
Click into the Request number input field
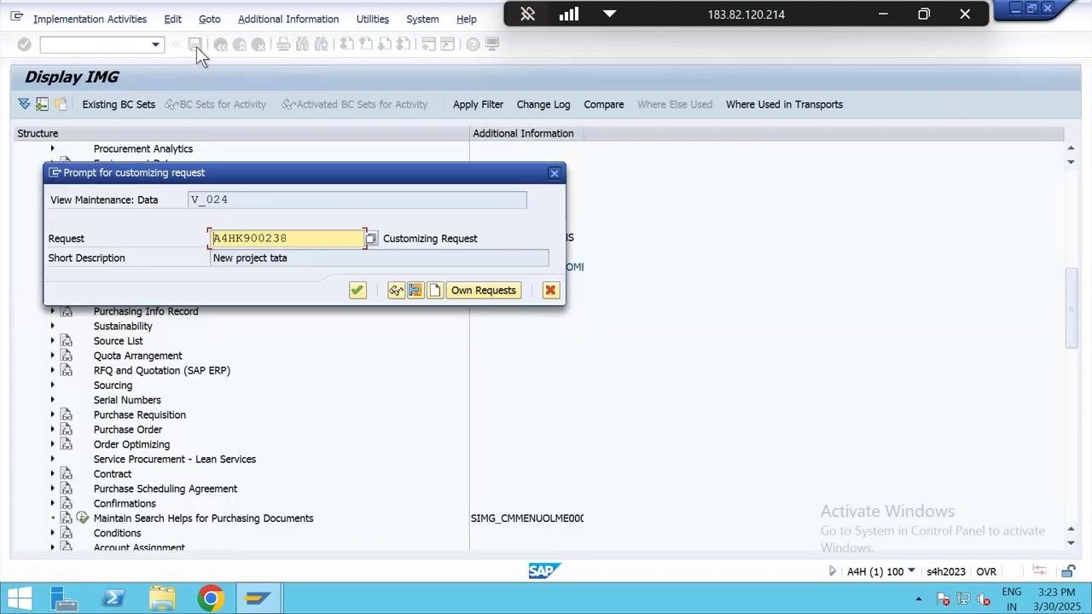click(288, 239)
